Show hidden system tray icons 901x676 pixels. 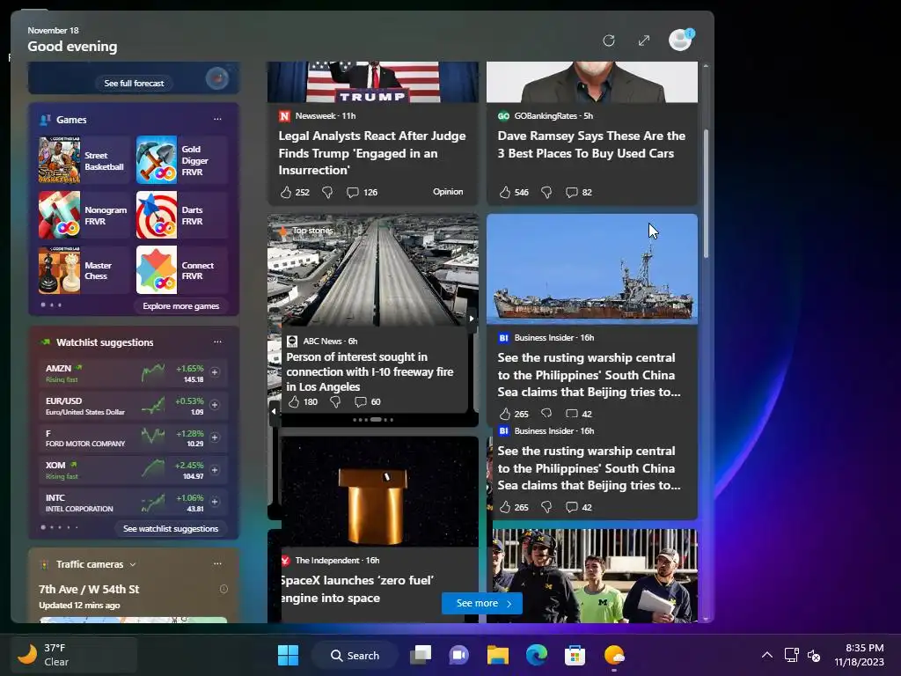(x=767, y=655)
